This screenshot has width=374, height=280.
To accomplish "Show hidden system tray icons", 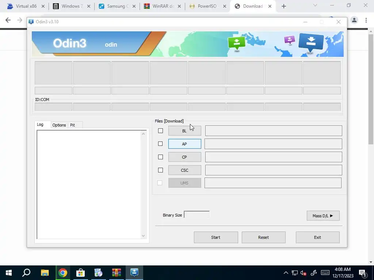I will pos(286,273).
